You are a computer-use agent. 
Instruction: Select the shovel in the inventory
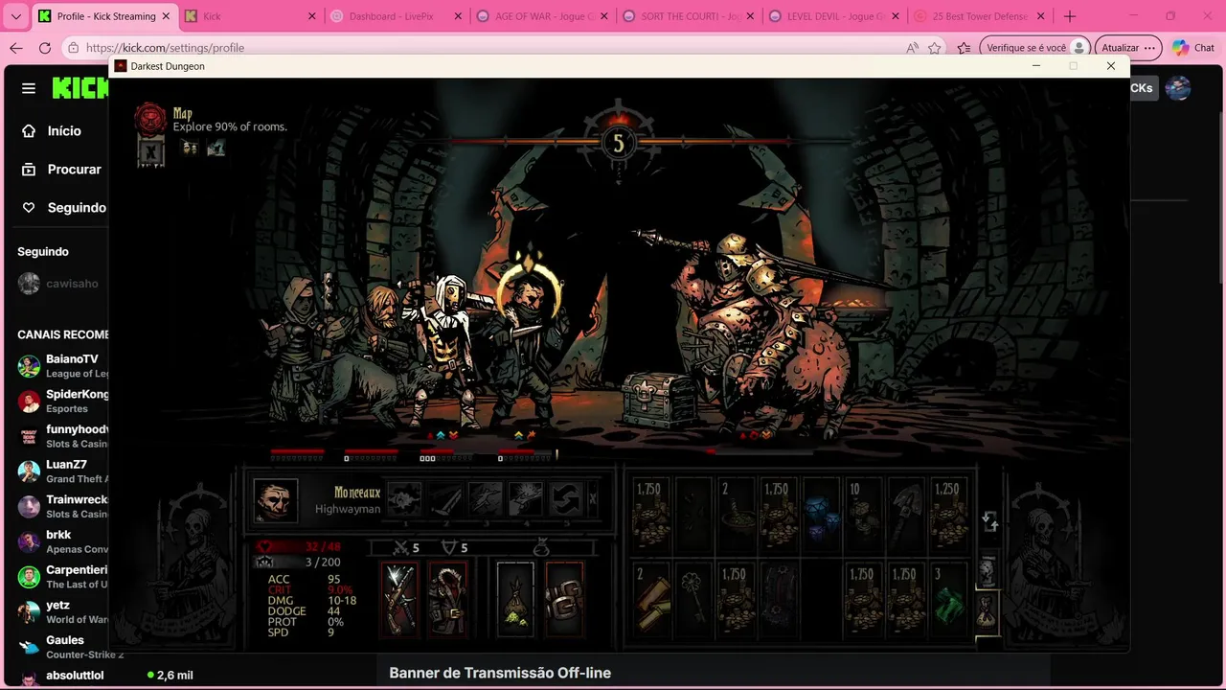coord(905,514)
